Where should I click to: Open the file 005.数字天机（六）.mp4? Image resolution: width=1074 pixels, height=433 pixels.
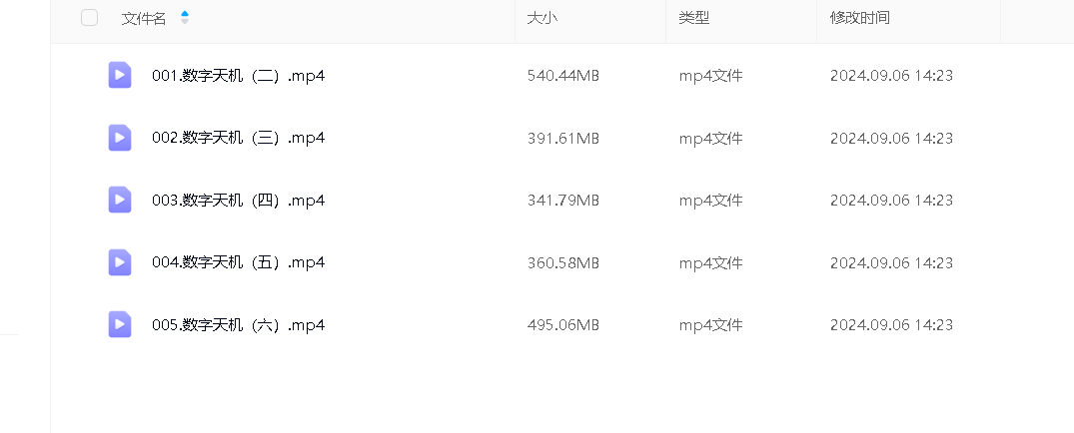238,324
